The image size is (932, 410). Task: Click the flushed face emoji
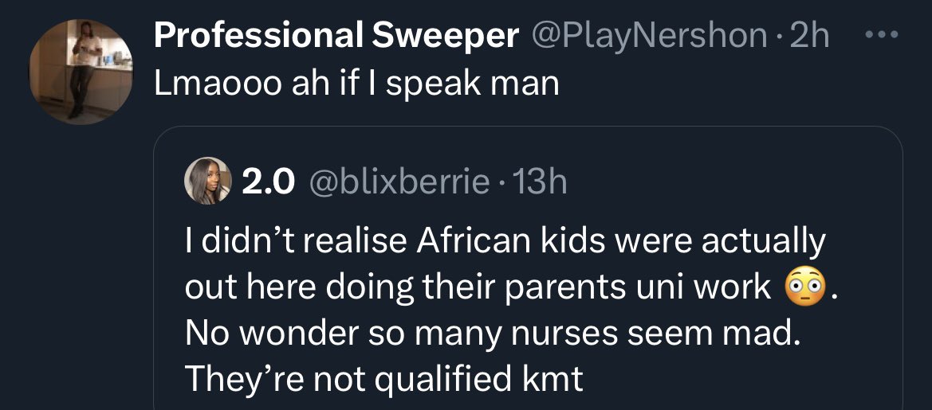(804, 287)
